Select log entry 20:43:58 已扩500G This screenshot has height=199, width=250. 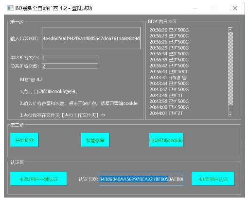[x=169, y=101]
